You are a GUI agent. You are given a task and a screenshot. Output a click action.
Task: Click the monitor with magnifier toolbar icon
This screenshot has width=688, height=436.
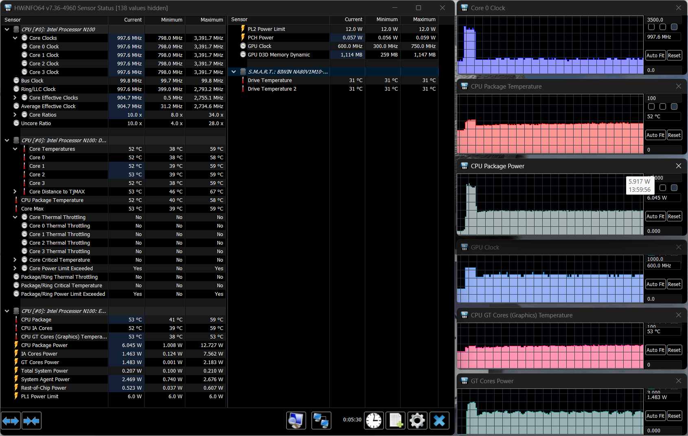tap(296, 421)
